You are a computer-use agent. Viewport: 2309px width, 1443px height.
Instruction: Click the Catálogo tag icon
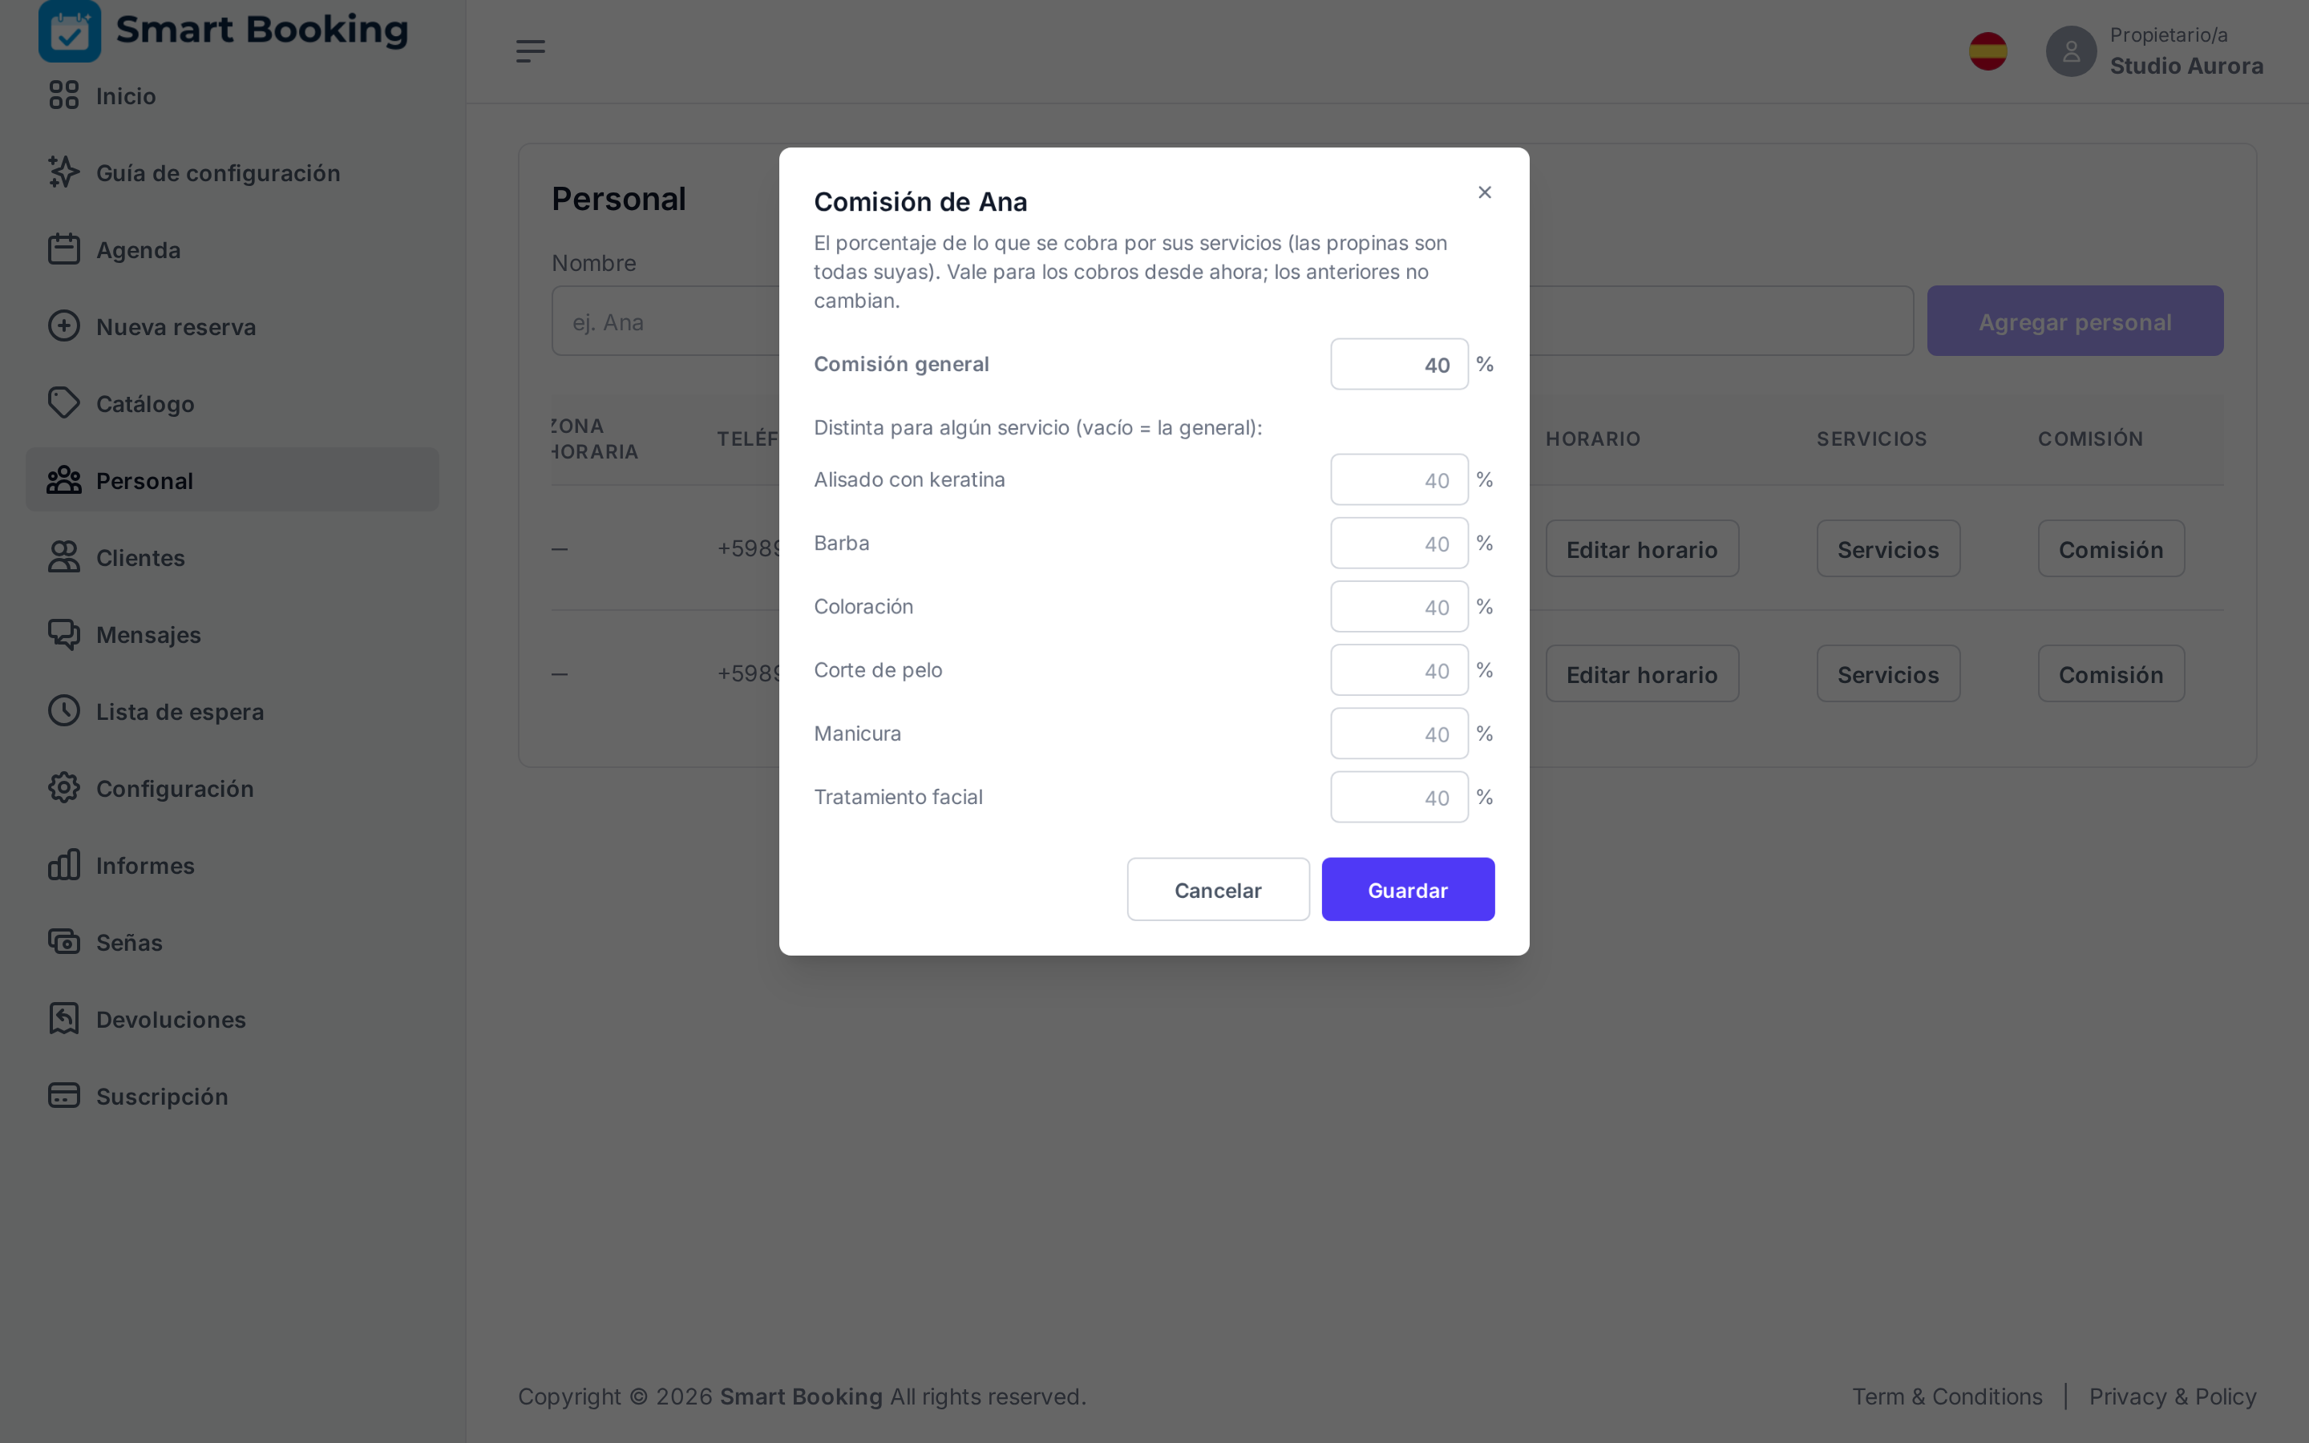[x=64, y=402]
